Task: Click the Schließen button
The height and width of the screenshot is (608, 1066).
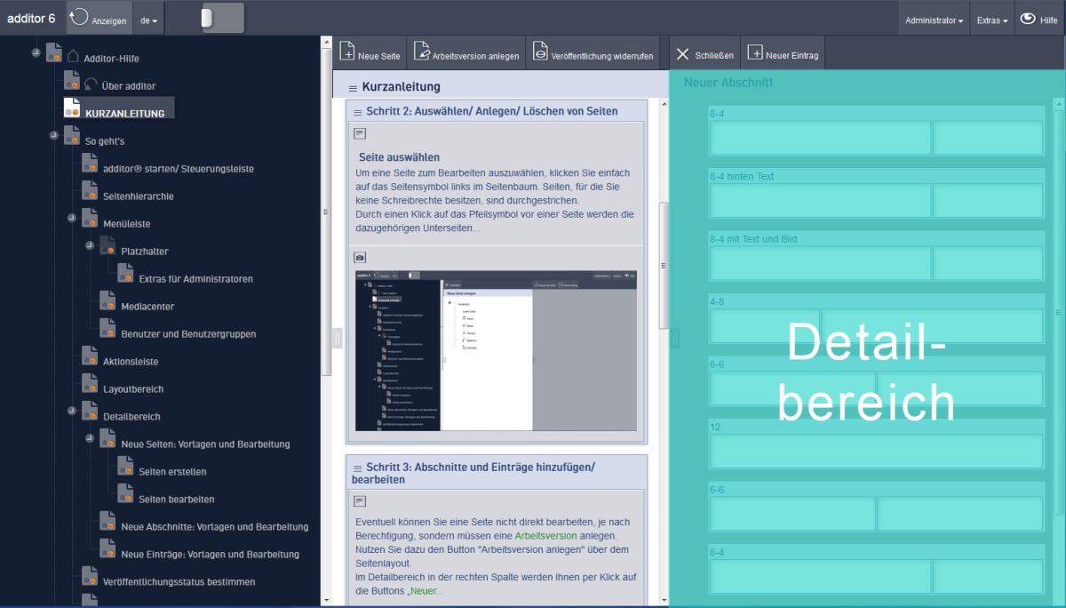Action: (x=705, y=55)
